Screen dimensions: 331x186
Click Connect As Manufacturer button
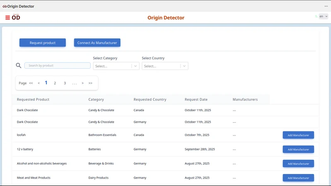[97, 43]
